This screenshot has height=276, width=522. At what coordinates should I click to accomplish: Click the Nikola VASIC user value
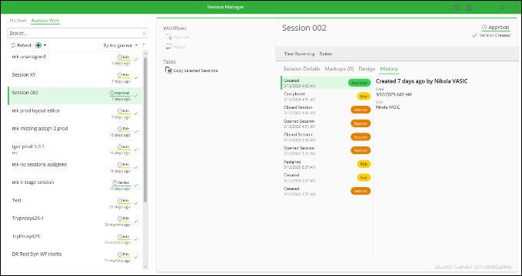click(x=387, y=107)
